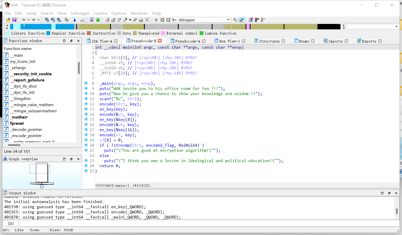The width and height of the screenshot is (402, 235).
Task: Expand the jump forward history arrow
Action: click(x=39, y=20)
